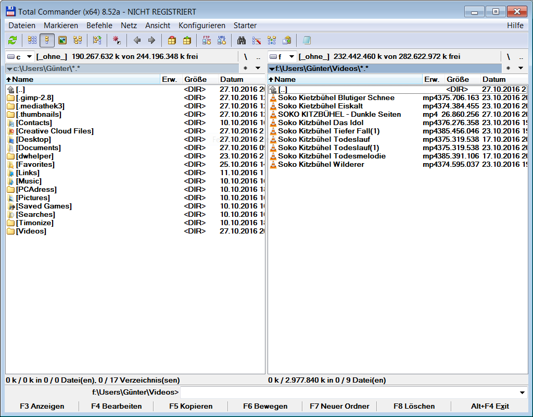
Task: Open the Netz menu
Action: (129, 26)
